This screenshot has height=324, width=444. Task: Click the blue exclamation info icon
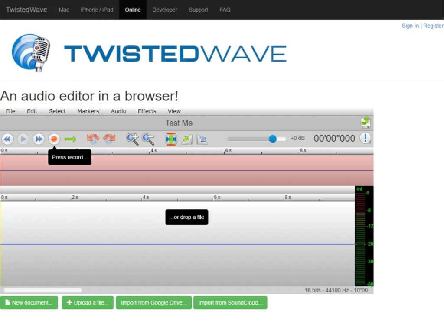point(365,138)
